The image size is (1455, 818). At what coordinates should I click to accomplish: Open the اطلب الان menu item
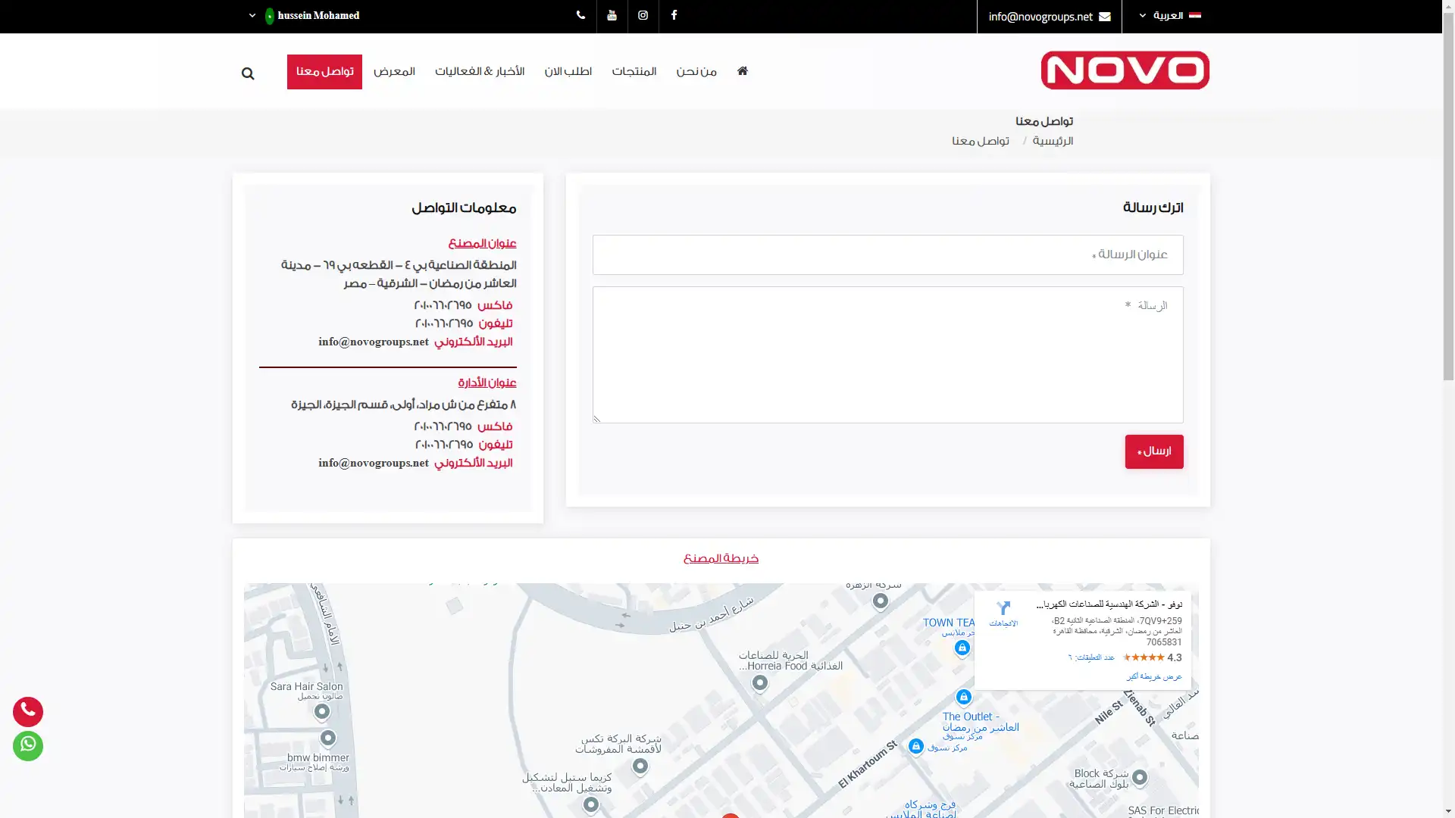pyautogui.click(x=568, y=72)
